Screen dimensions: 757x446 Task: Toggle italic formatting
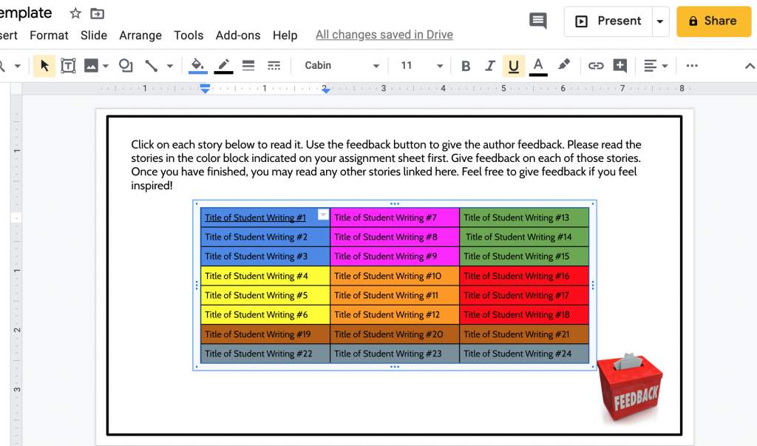(490, 66)
